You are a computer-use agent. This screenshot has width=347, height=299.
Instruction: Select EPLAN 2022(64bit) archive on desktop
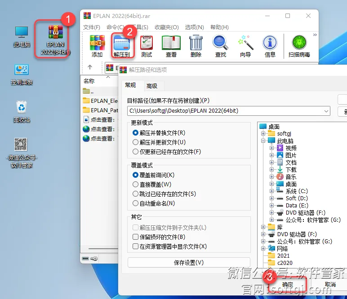[55, 40]
